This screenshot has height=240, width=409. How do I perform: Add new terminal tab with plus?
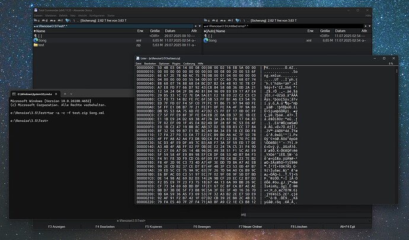(x=65, y=94)
